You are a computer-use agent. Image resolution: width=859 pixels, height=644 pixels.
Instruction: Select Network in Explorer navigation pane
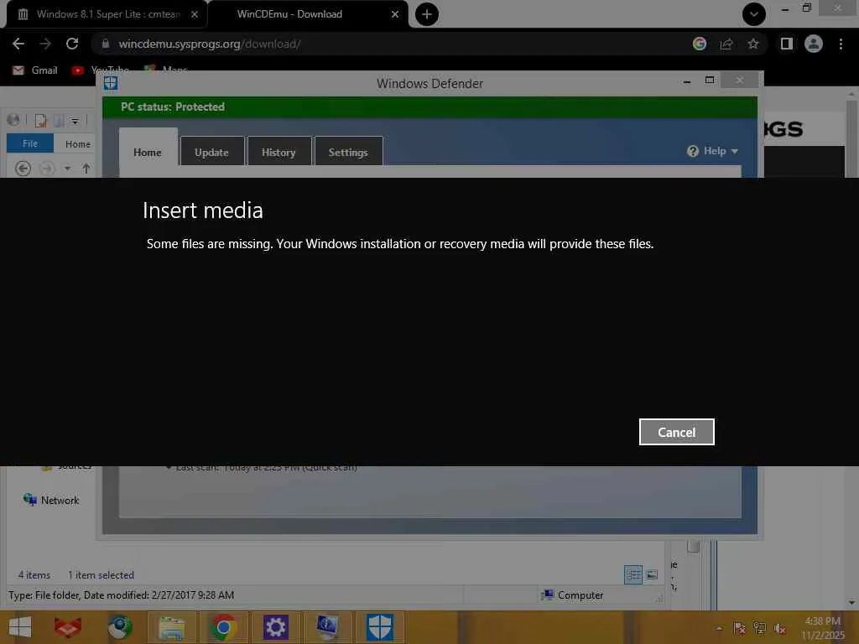click(51, 500)
